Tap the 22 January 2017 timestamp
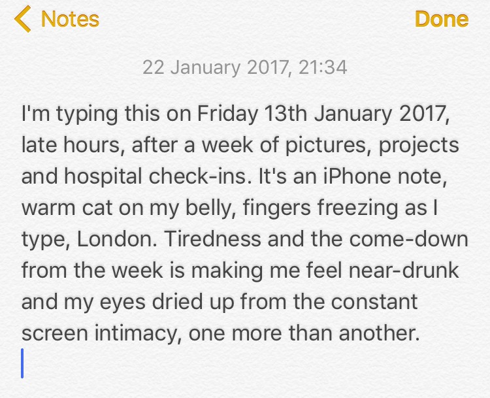 point(244,67)
